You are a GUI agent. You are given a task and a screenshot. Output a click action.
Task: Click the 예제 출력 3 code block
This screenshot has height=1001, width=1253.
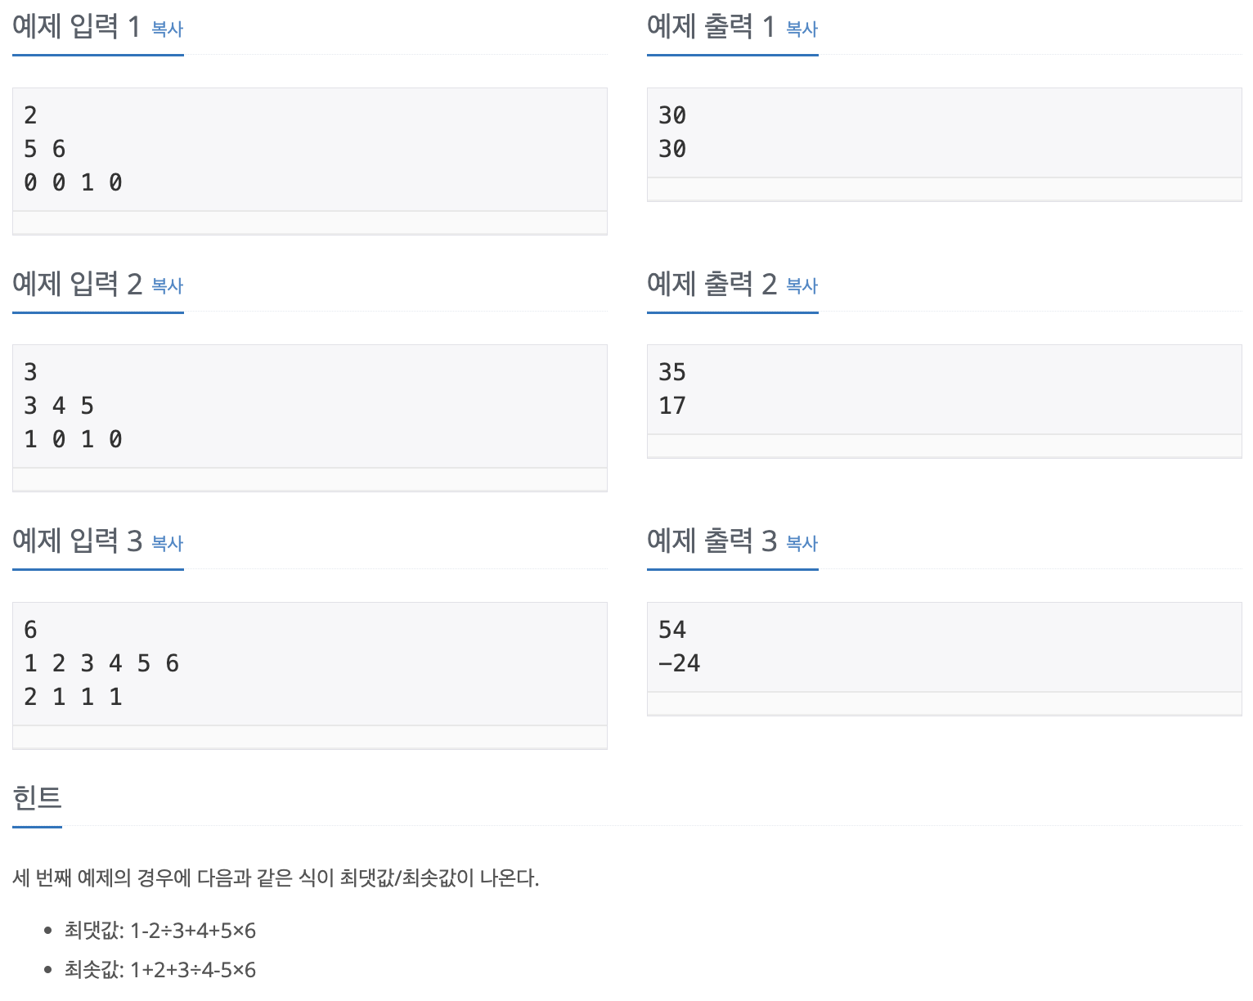[945, 647]
